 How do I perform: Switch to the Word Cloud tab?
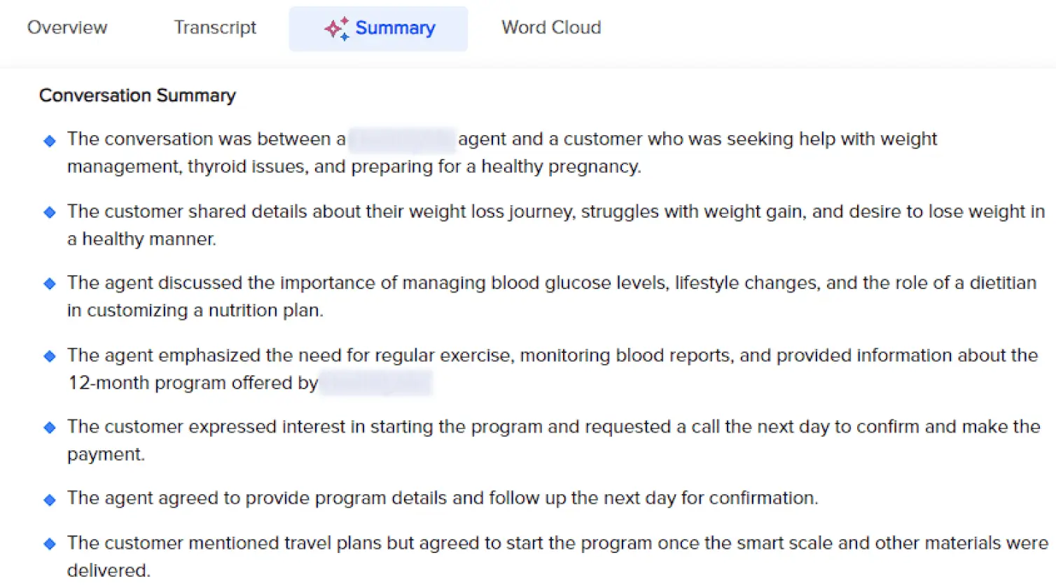(550, 28)
